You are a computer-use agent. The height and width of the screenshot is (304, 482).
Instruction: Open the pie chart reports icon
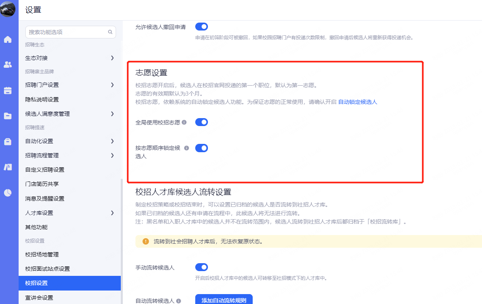[x=8, y=193]
